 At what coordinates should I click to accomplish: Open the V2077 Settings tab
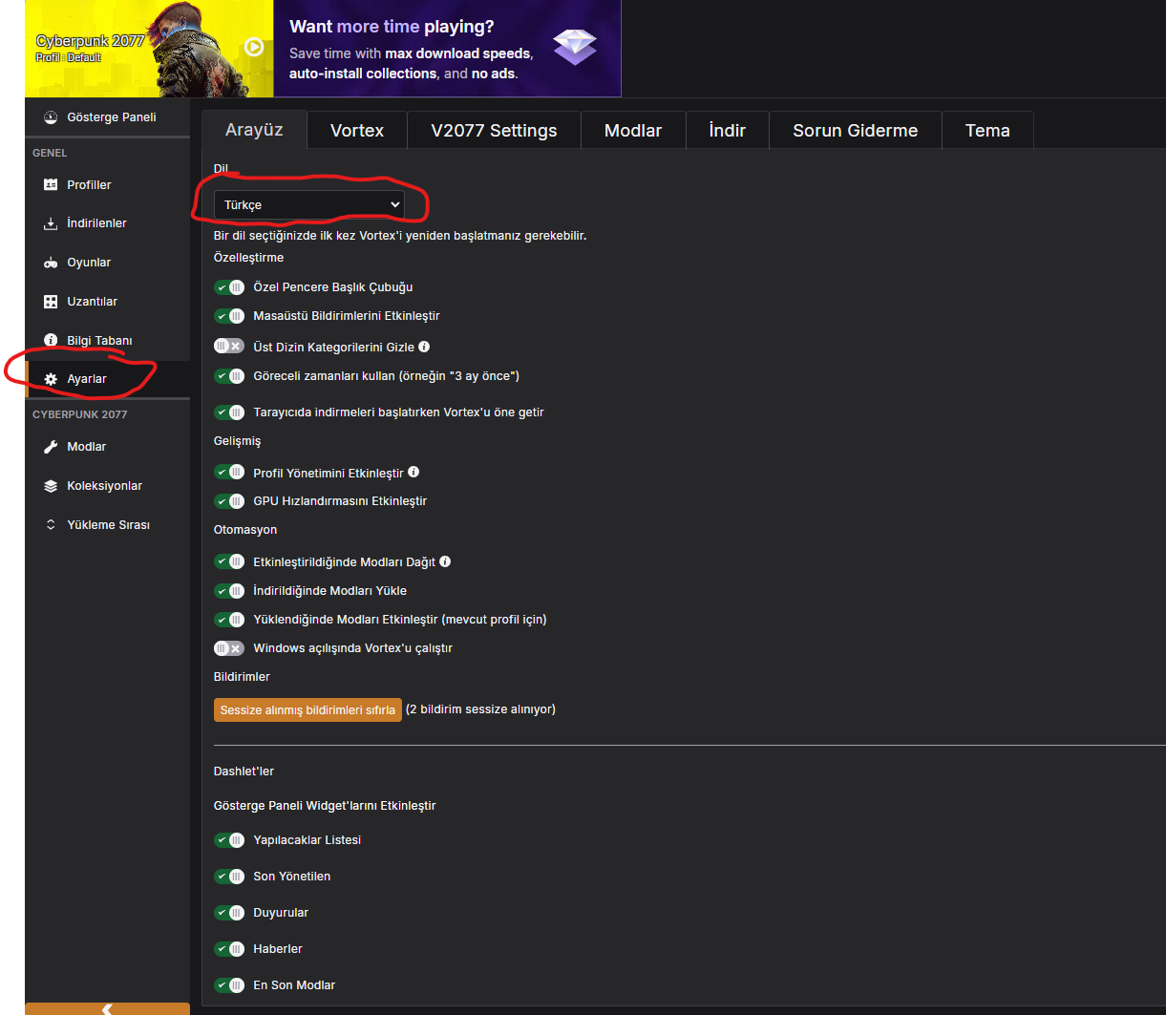tap(494, 131)
